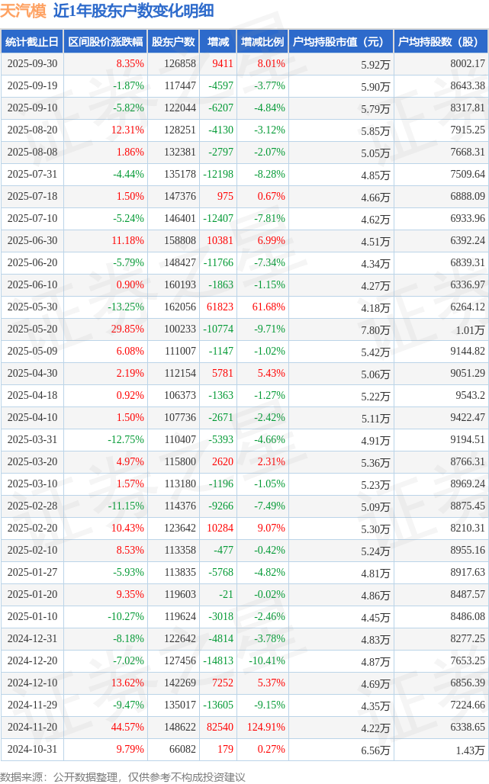The image size is (489, 784).
Task: Click the 增减 column header
Action: [218, 42]
